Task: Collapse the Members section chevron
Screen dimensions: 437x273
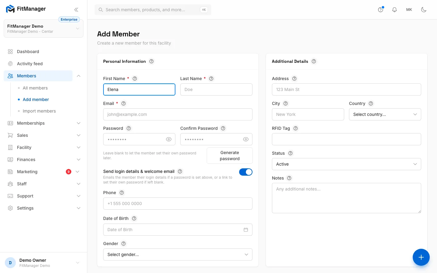Action: coord(79,76)
